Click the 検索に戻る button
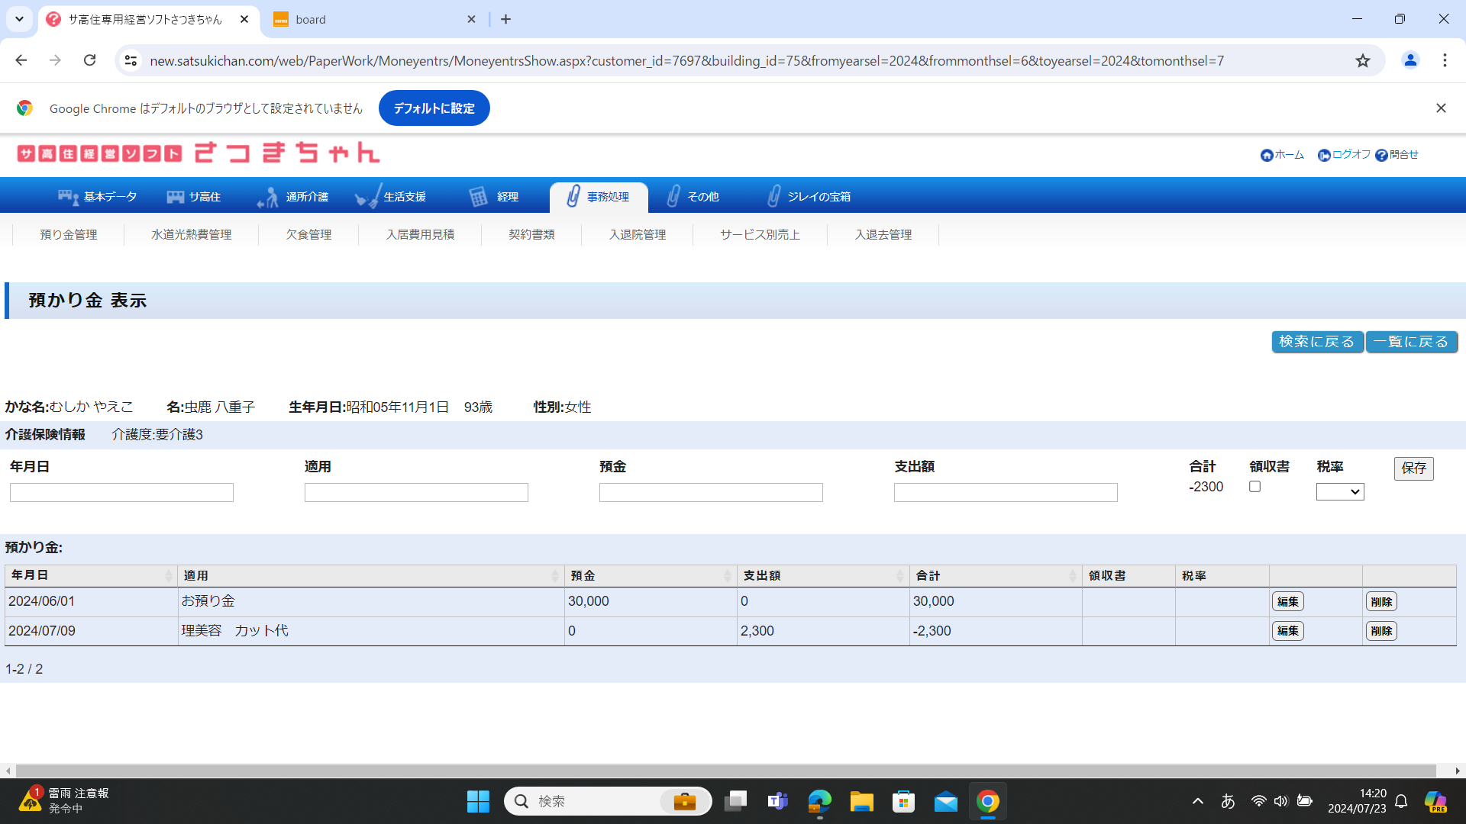 pyautogui.click(x=1316, y=342)
